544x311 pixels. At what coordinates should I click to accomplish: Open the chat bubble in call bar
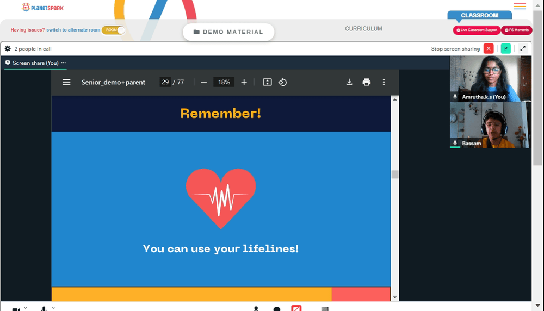[277, 309]
